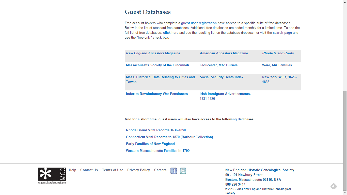Click the Mass Cultural Council logo
Viewport: 347px width, 195px height.
pyautogui.click(x=52, y=176)
